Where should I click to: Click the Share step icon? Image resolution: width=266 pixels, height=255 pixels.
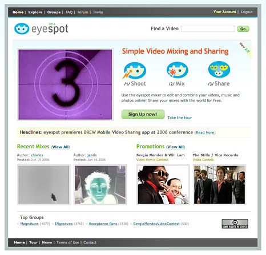pos(219,70)
